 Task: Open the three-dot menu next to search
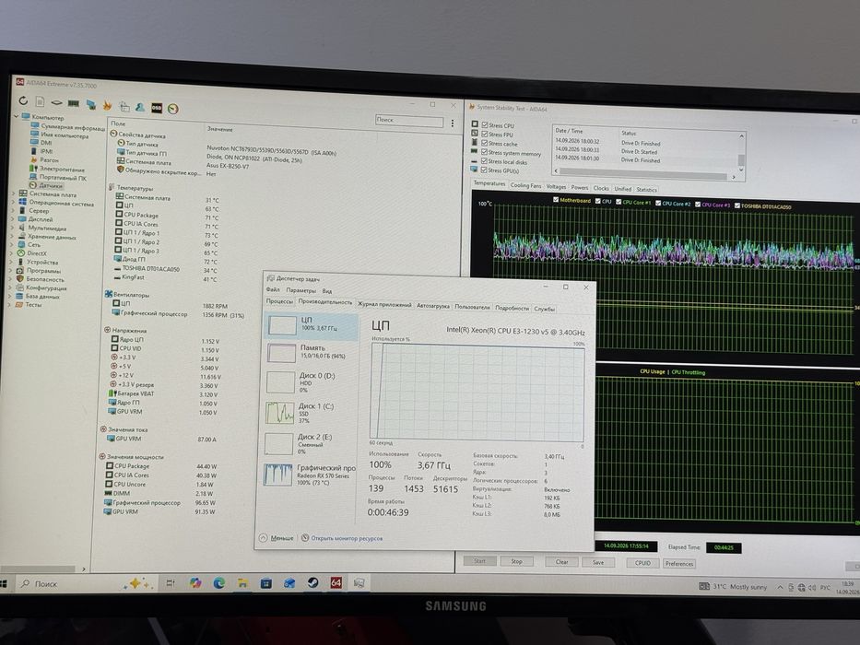453,123
